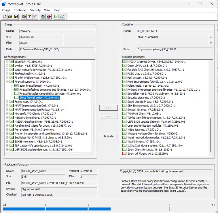The height and width of the screenshot is (213, 218).
Task: Click the Save floppy disk icon
Action: [16, 16]
